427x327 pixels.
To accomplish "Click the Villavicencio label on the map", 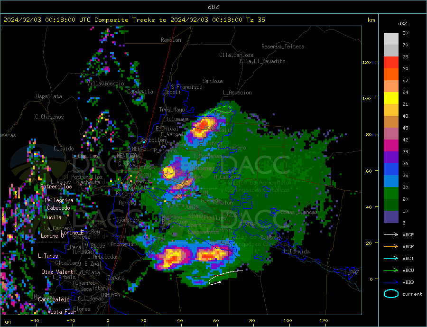I will tap(106, 84).
